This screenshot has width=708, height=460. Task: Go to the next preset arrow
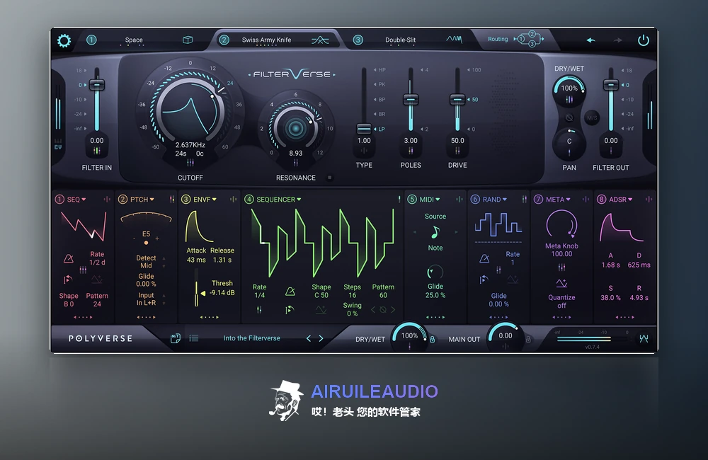coord(321,338)
